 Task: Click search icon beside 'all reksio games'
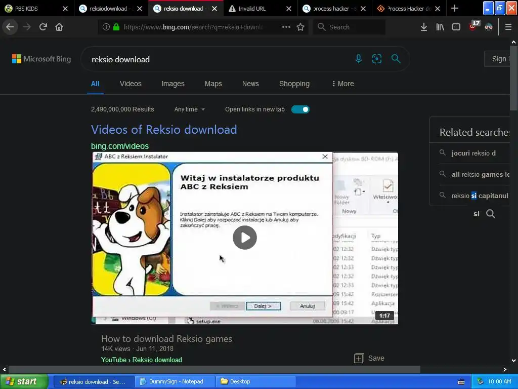pyautogui.click(x=442, y=174)
